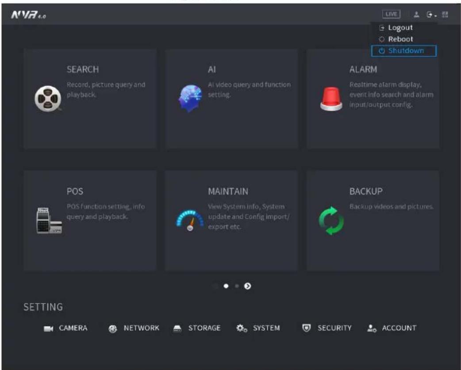Click the CAMERA settings icon
The height and width of the screenshot is (370, 461).
point(48,328)
